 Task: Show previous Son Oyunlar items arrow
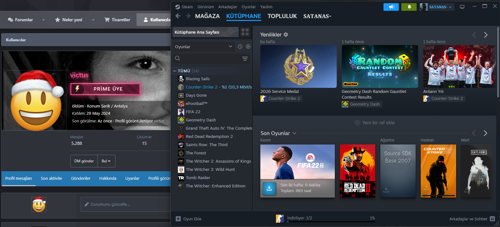[x=474, y=133]
